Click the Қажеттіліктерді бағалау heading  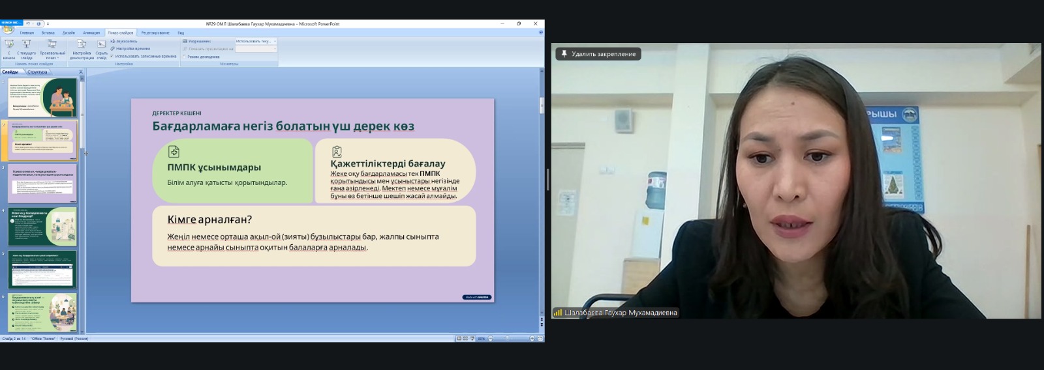388,164
